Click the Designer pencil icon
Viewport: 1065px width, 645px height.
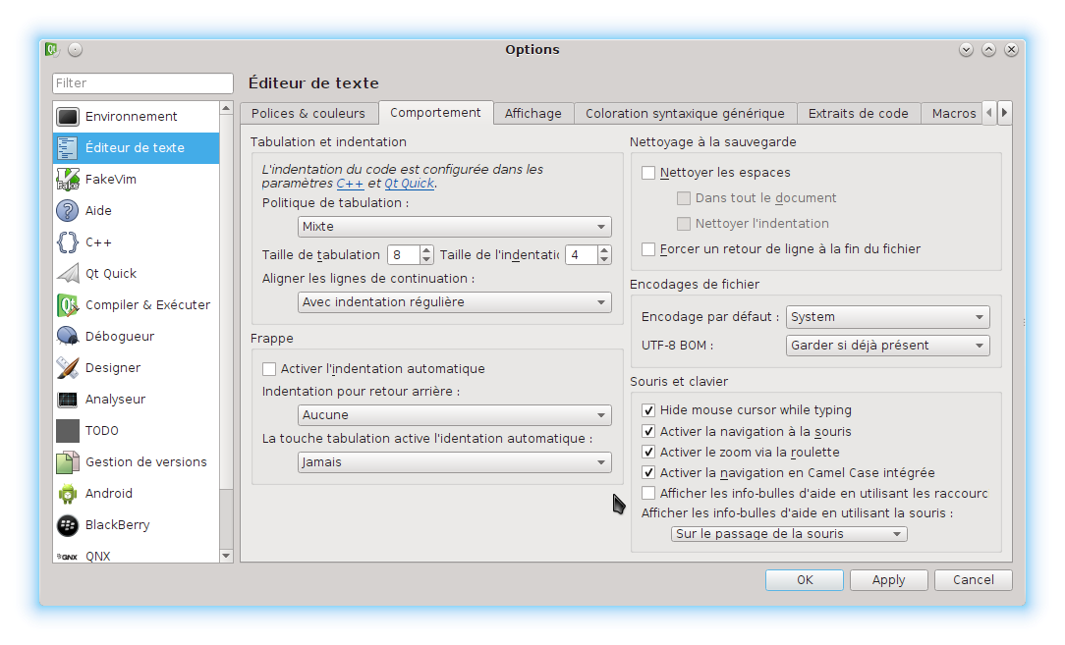pyautogui.click(x=67, y=368)
